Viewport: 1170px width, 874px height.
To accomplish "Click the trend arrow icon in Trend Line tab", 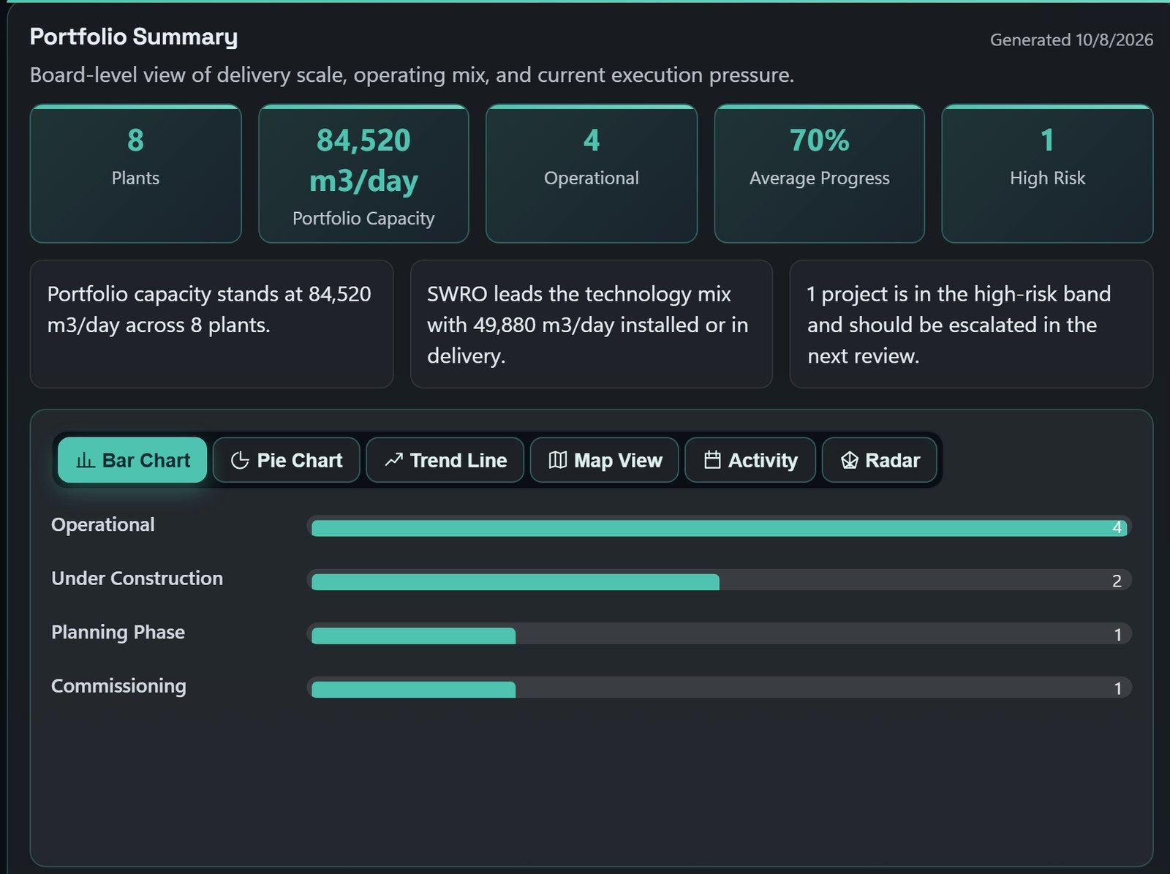I will 393,460.
